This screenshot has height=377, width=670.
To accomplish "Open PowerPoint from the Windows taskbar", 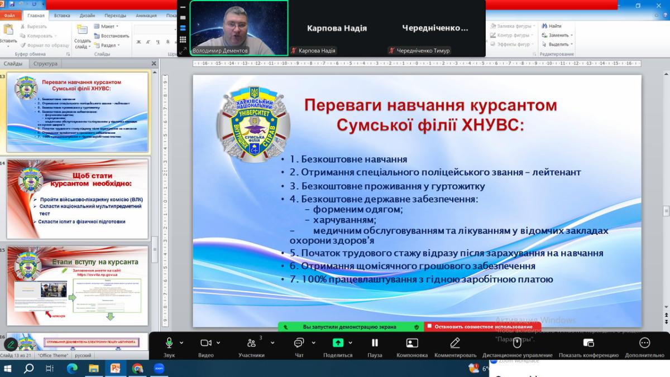I will [116, 368].
